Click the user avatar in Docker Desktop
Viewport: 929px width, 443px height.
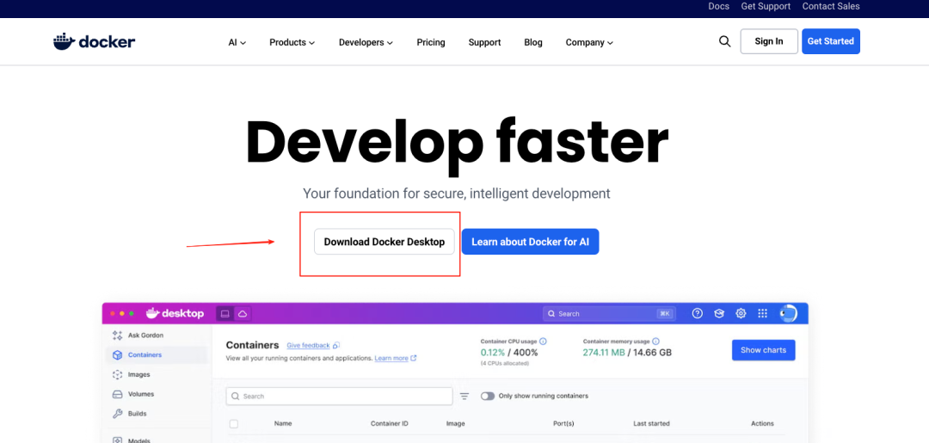click(788, 313)
